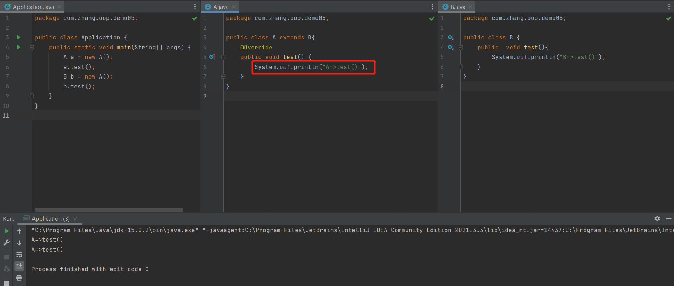Click the down stack trace arrow

tap(19, 243)
